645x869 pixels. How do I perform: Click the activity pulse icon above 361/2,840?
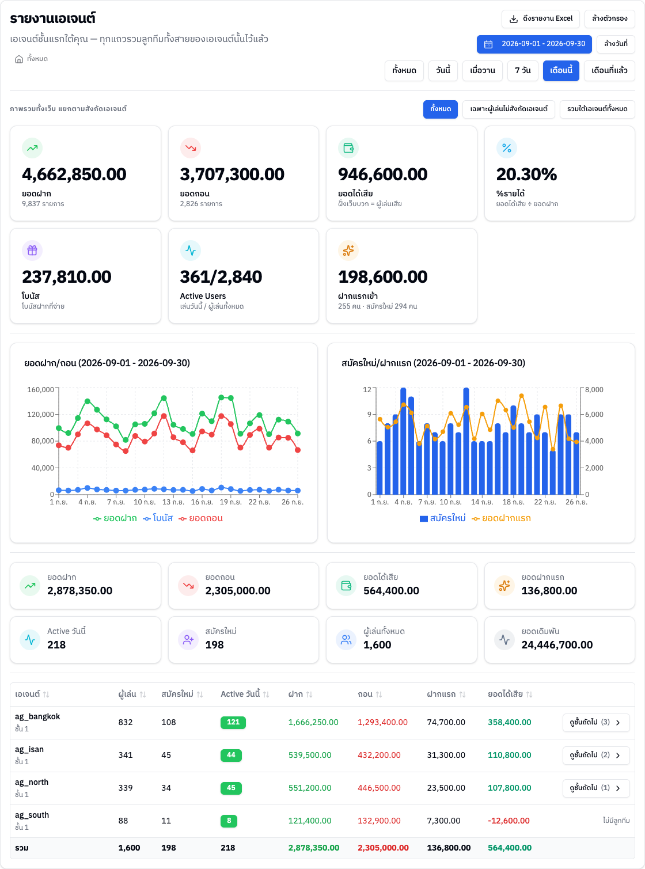coord(191,251)
